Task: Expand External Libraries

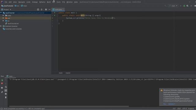Action: pyautogui.click(x=1, y=26)
